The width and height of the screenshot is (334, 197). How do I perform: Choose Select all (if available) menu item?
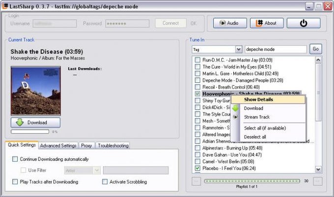(268, 128)
